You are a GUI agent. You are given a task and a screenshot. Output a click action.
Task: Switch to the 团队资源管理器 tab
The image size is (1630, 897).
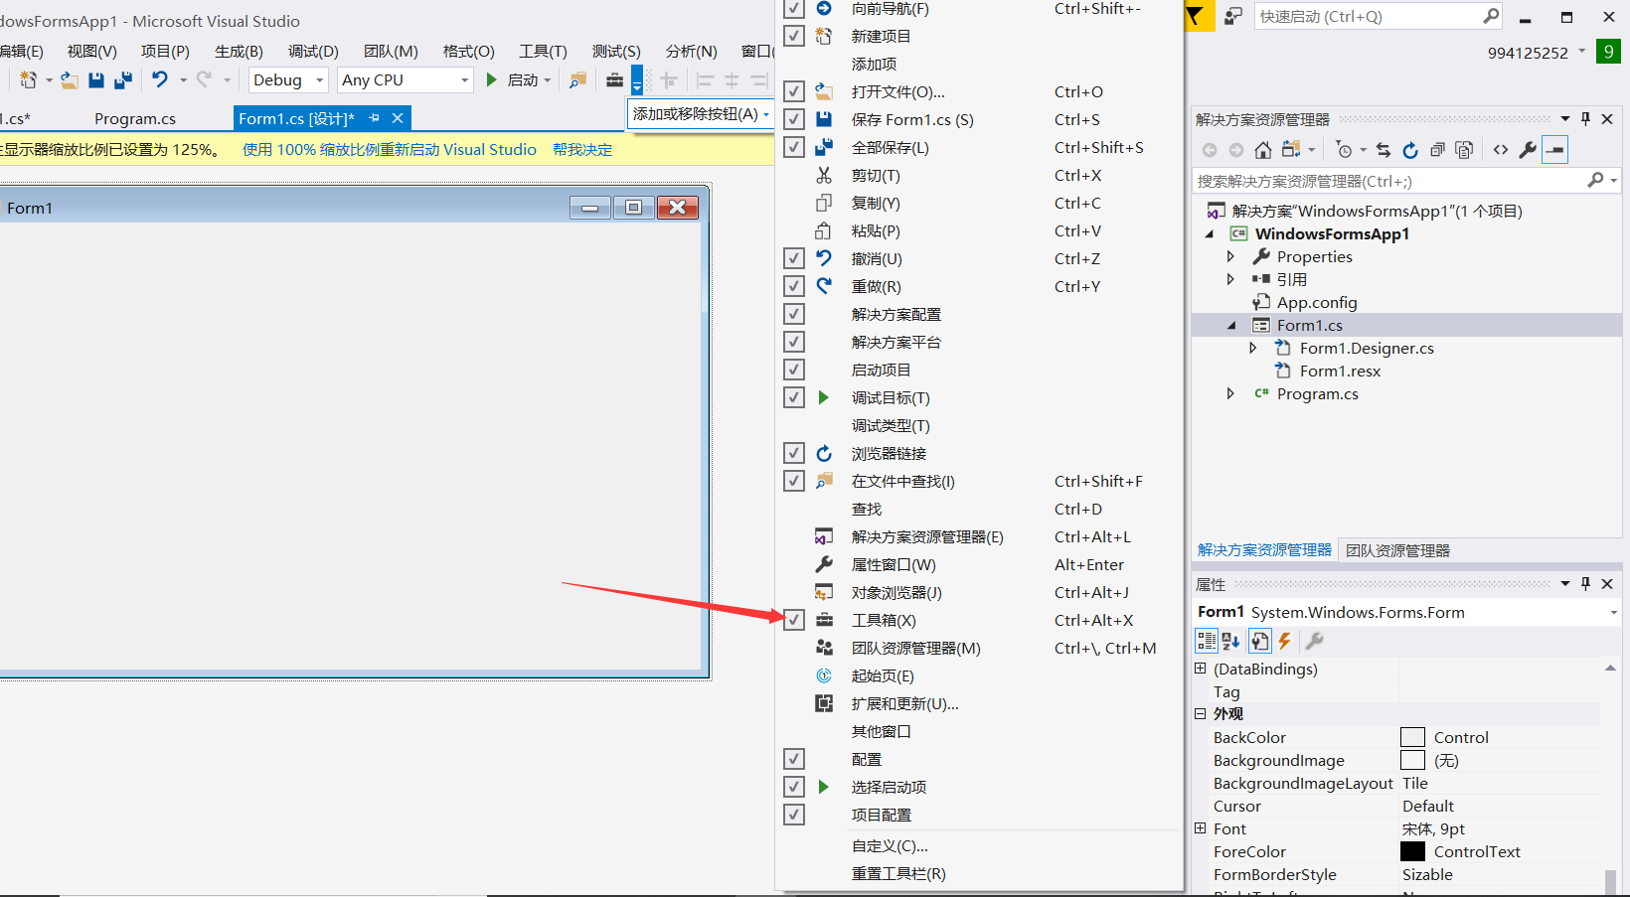(x=1397, y=550)
